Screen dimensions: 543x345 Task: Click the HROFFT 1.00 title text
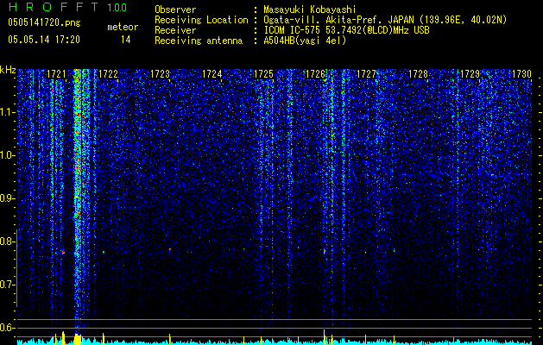click(x=67, y=7)
